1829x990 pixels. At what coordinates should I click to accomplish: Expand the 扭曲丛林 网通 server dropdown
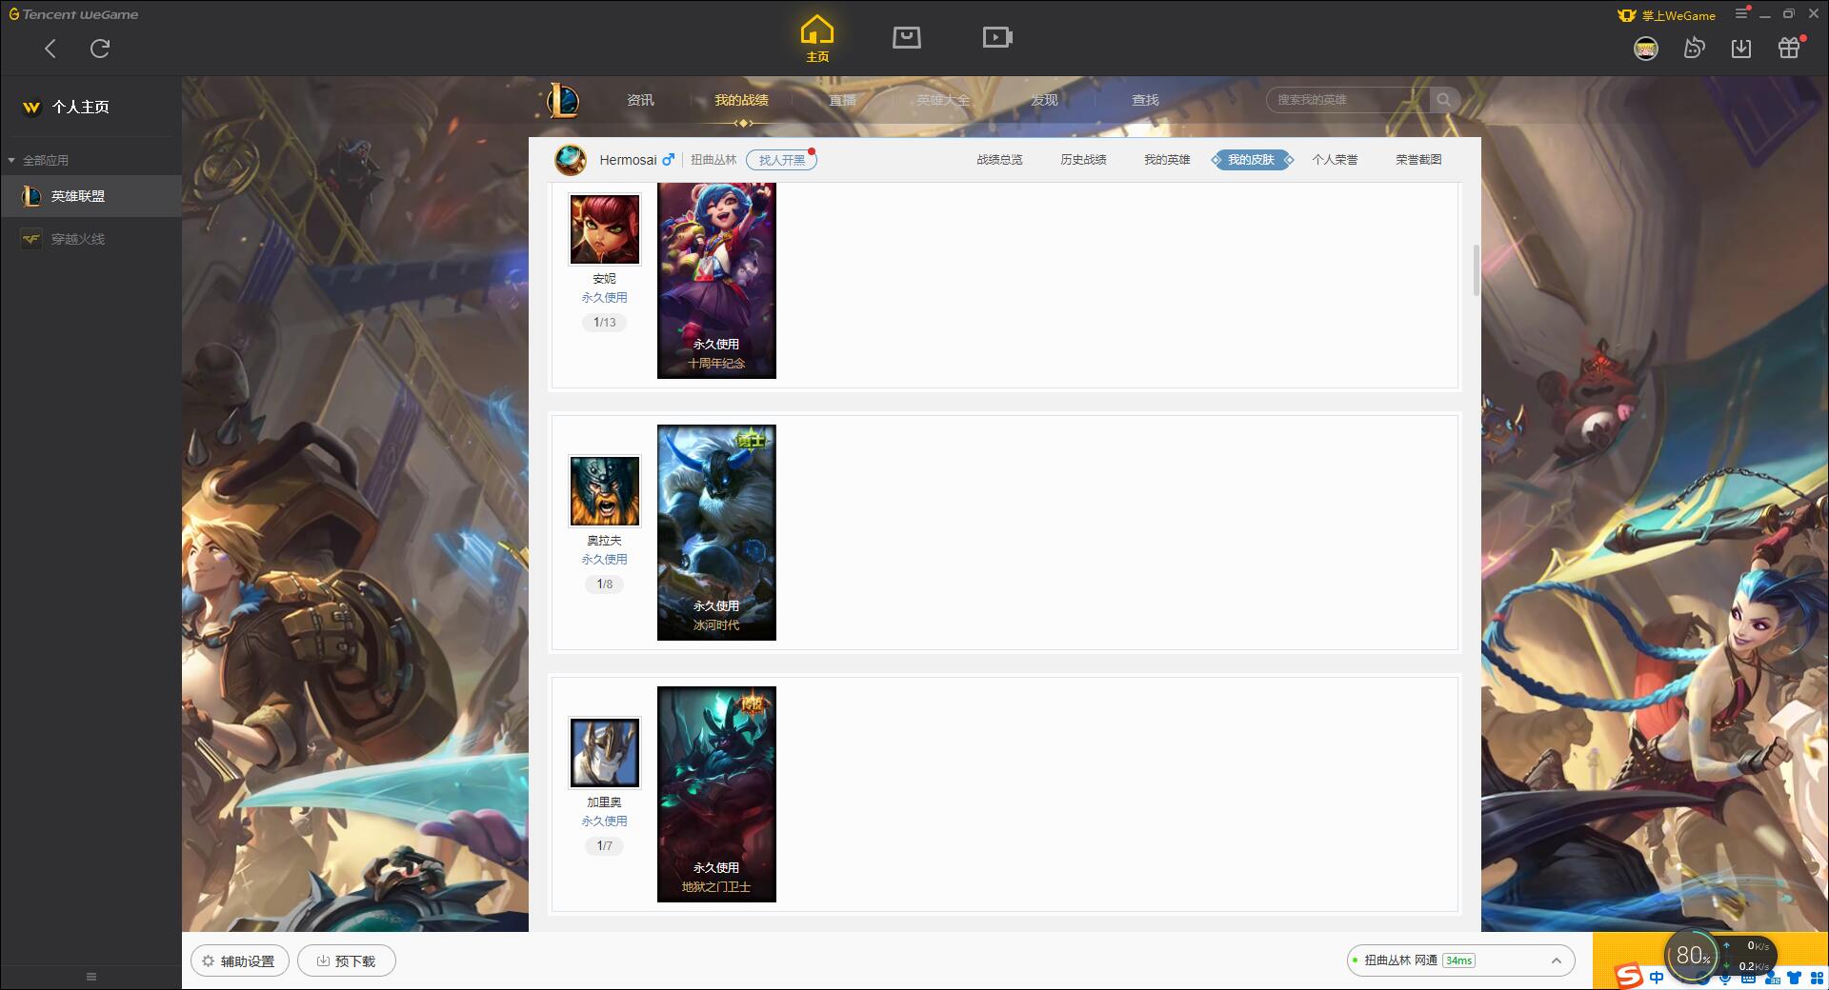[x=1460, y=960]
